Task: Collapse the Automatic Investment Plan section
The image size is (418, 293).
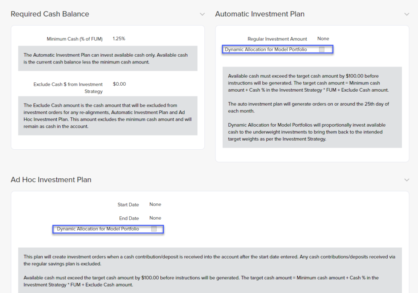Action: pos(406,14)
